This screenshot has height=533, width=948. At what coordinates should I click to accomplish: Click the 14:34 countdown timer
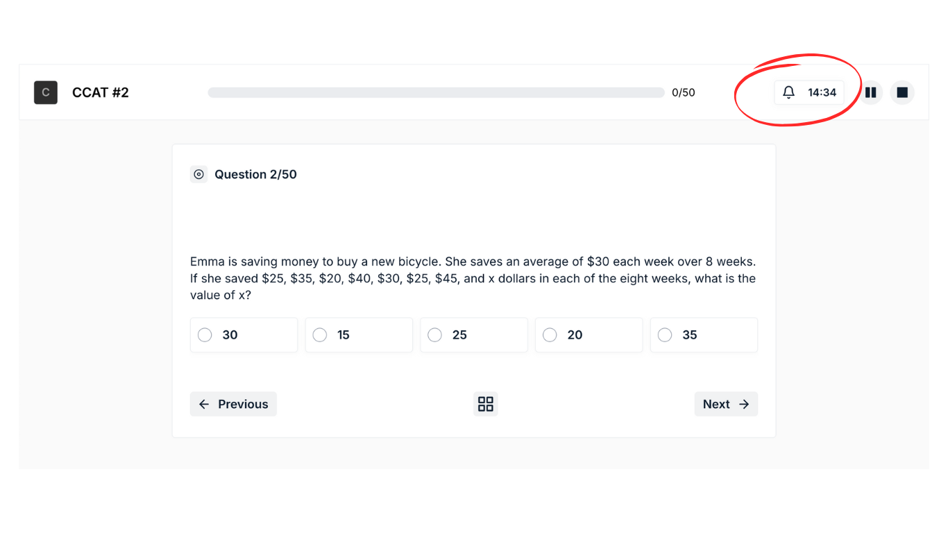(822, 92)
